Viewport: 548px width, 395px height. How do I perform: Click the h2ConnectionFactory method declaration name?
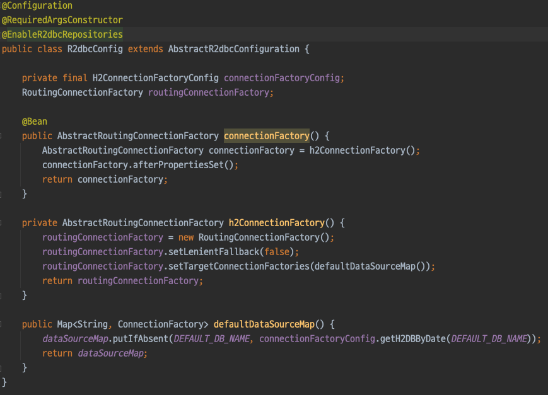(277, 223)
